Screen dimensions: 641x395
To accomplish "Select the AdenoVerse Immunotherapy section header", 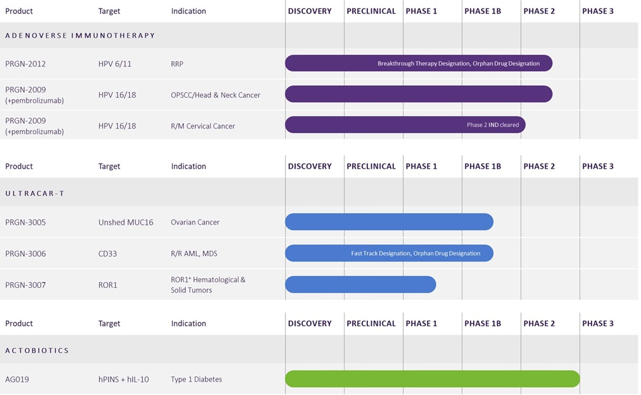I will click(x=81, y=35).
